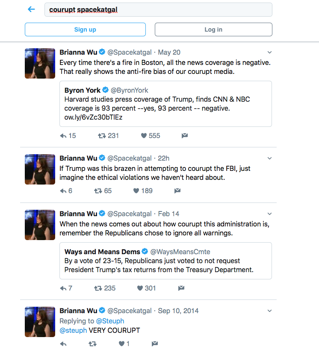Go back using the blue arrow

click(x=31, y=9)
